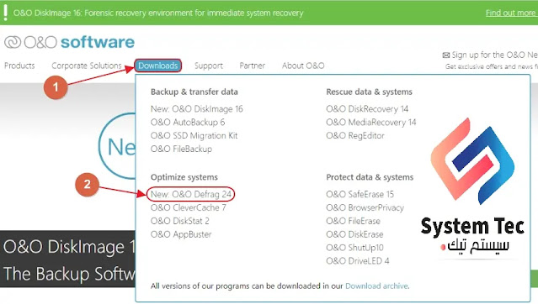Image resolution: width=538 pixels, height=304 pixels.
Task: Click the Optimize systems heading
Action: (x=184, y=177)
